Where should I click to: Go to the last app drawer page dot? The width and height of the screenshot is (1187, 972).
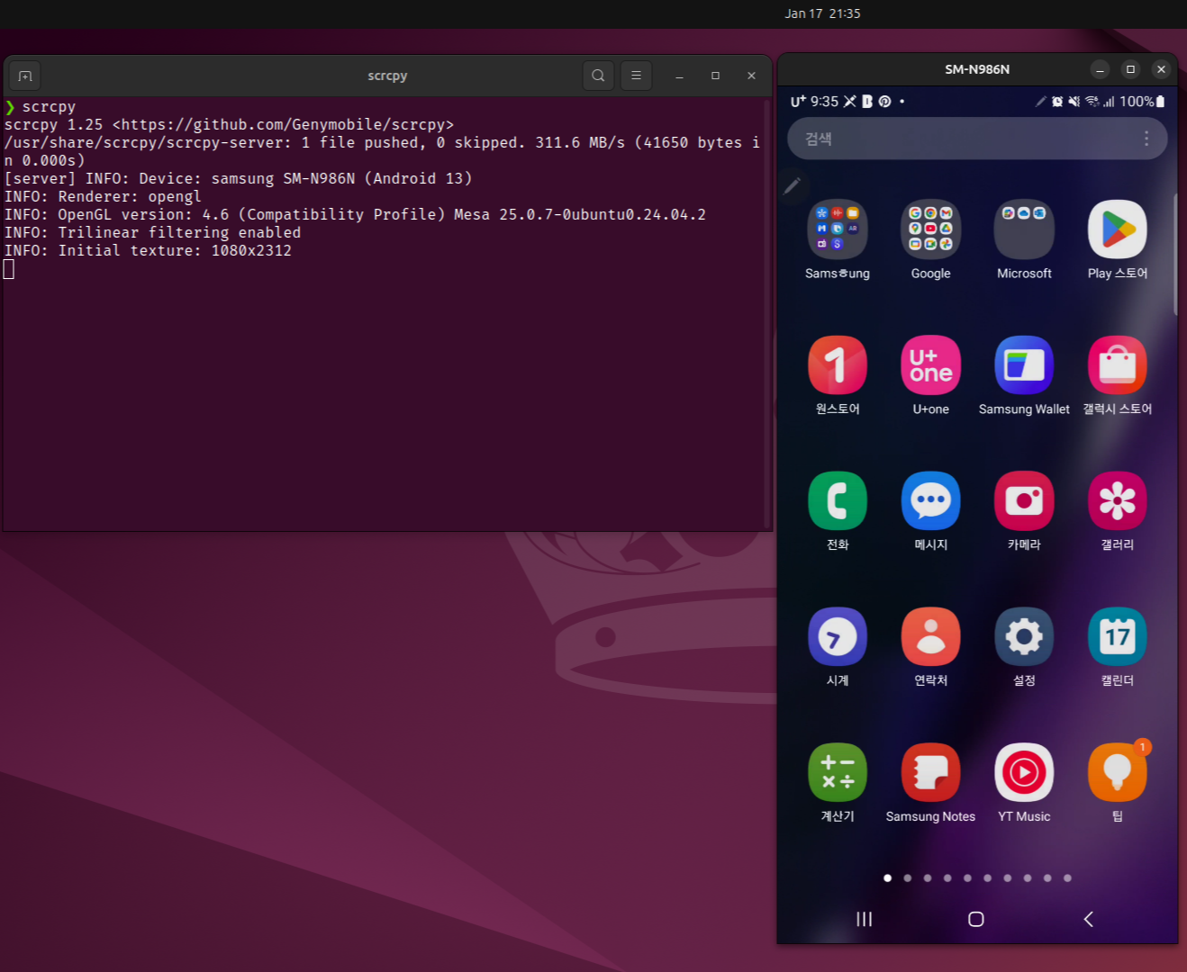click(1067, 878)
